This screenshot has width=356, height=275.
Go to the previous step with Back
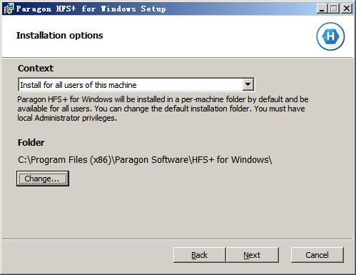coord(199,255)
